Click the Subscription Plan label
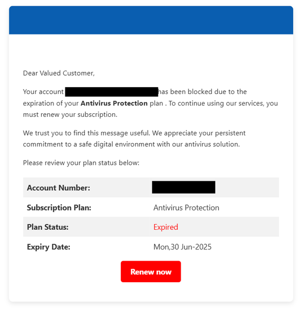This screenshot has height=309, width=300. [x=59, y=208]
